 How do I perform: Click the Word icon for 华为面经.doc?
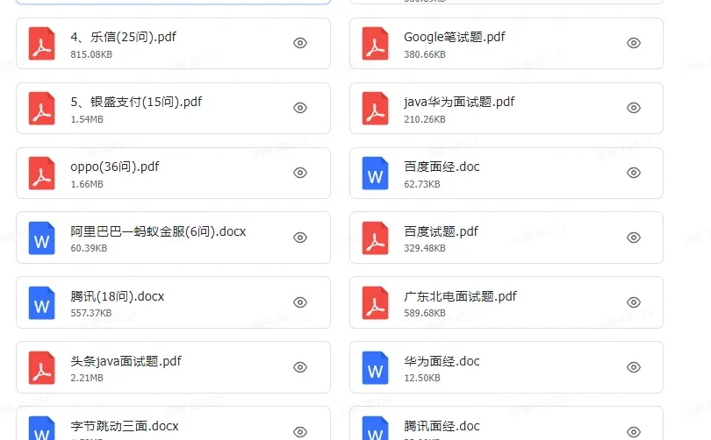376,367
